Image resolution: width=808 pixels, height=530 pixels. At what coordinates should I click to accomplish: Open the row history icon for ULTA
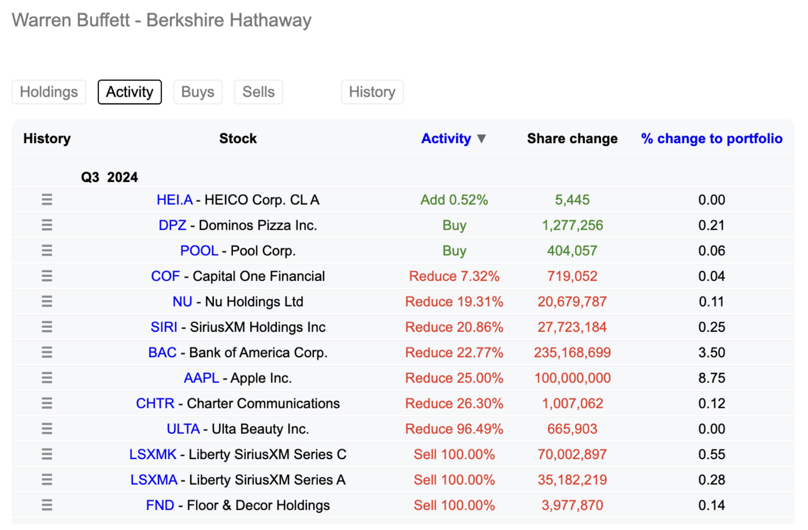click(x=47, y=428)
